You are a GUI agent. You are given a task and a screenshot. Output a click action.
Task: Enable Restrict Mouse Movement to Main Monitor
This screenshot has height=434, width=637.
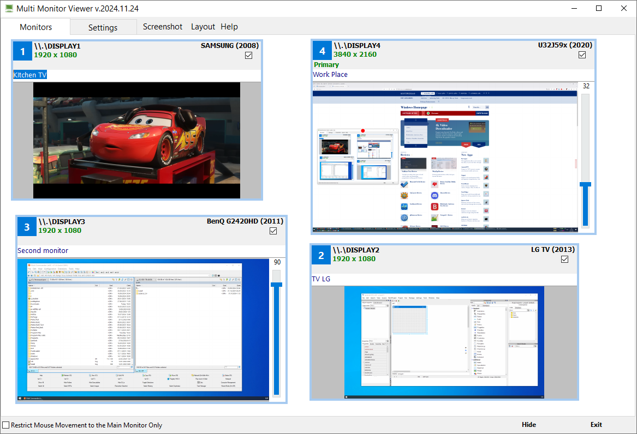coord(6,425)
